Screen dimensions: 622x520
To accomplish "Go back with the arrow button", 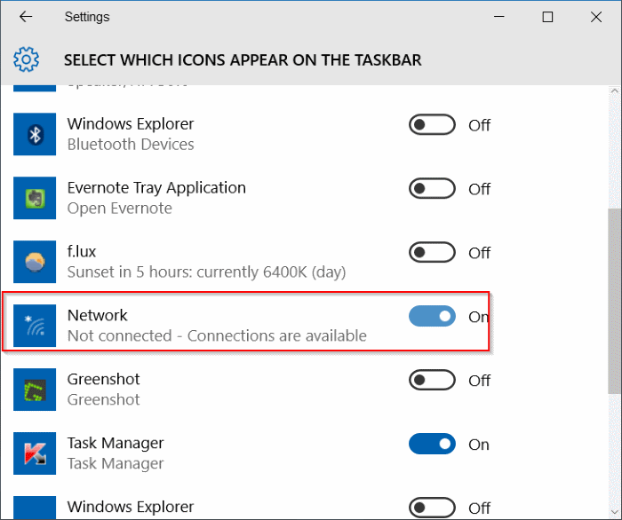I will pos(26,17).
